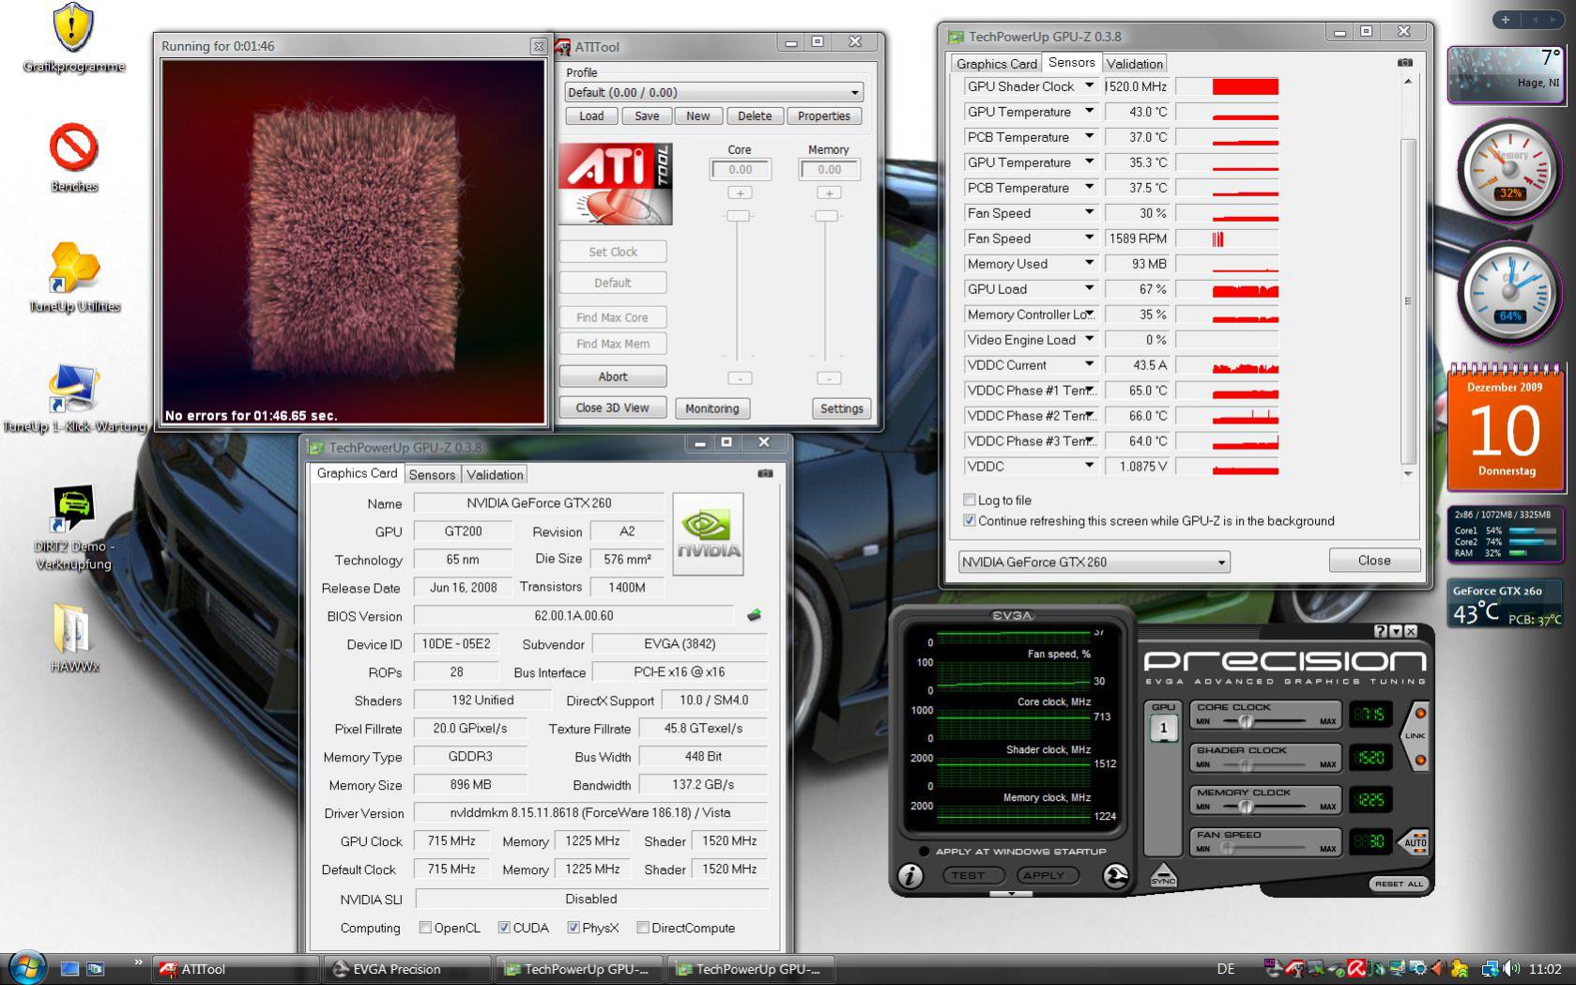Click the Switch between windows quick launch icon
Screen dimensions: 1576x985
(x=95, y=968)
